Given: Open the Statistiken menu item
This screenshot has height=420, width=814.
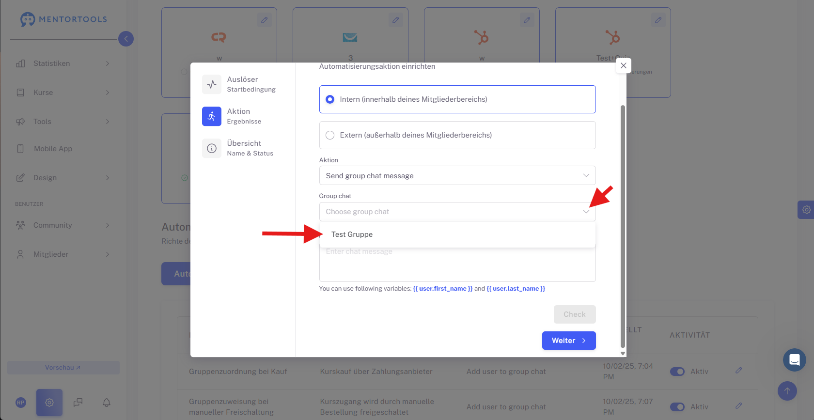Looking at the screenshot, I should [x=52, y=63].
